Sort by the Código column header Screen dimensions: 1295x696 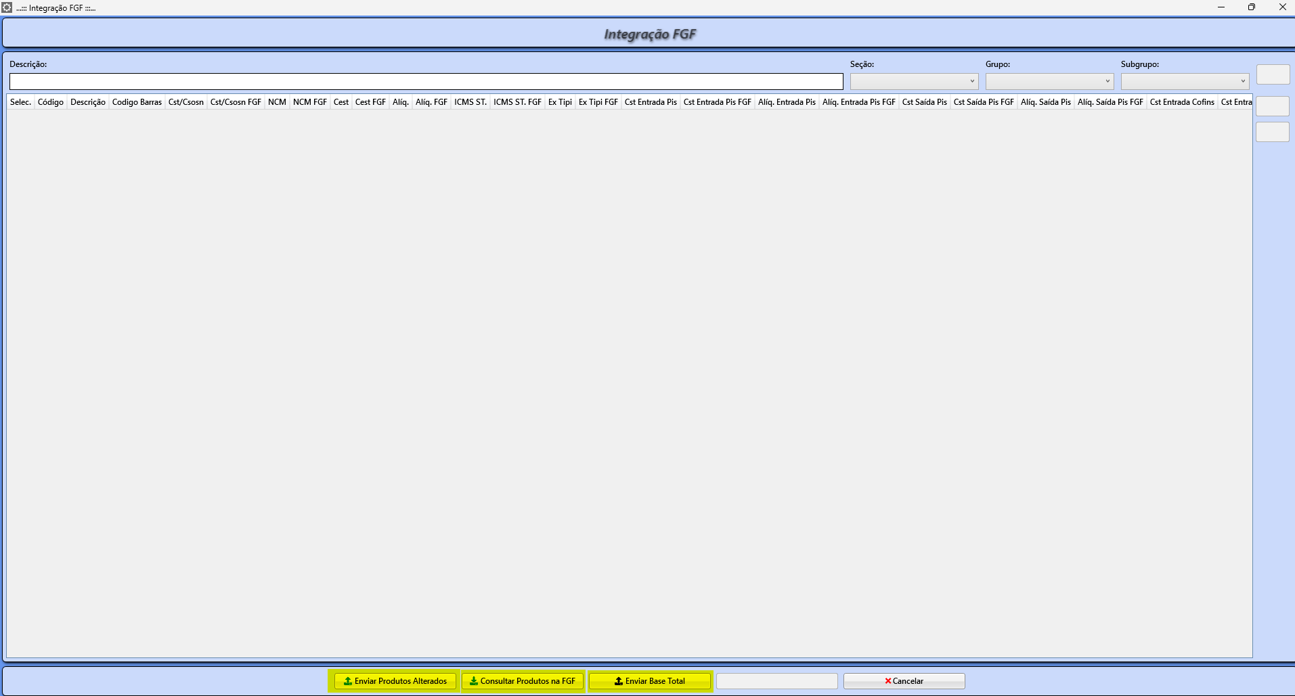click(51, 102)
